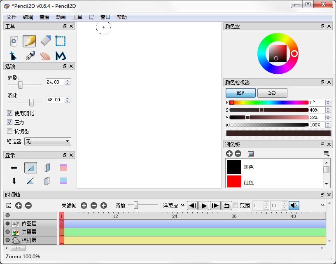Select the Eraser tool
336x264 pixels.
(x=45, y=41)
